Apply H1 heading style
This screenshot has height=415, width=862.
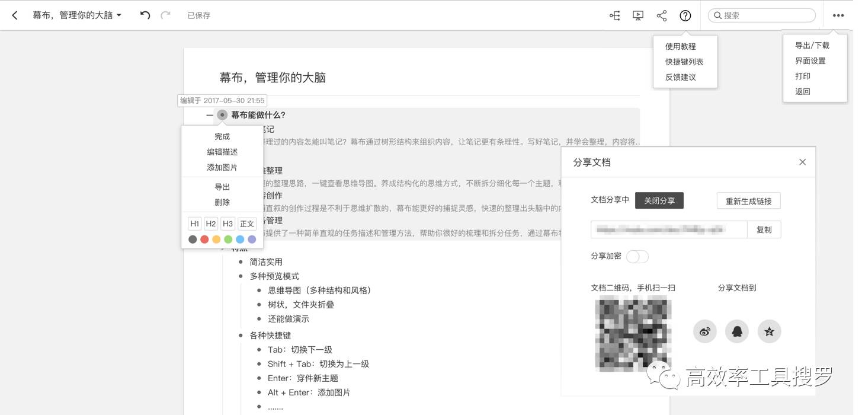click(x=194, y=224)
